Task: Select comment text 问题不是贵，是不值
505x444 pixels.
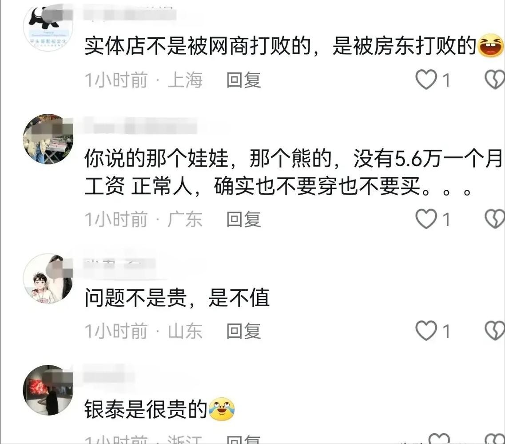Action: pos(177,297)
